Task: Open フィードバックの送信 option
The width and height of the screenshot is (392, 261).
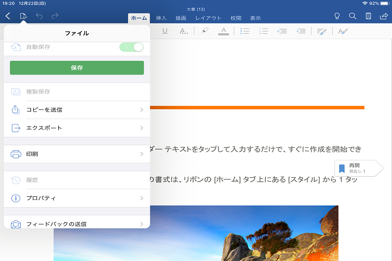Action: click(77, 222)
